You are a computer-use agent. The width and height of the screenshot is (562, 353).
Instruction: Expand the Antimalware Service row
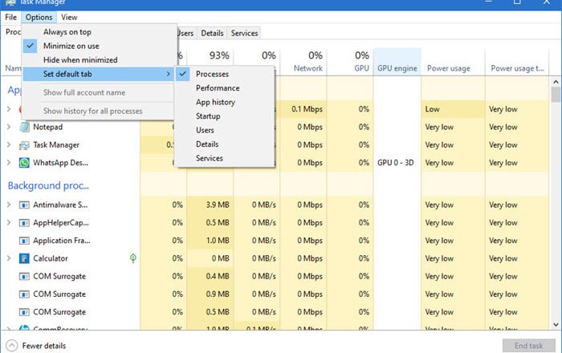pyautogui.click(x=9, y=205)
